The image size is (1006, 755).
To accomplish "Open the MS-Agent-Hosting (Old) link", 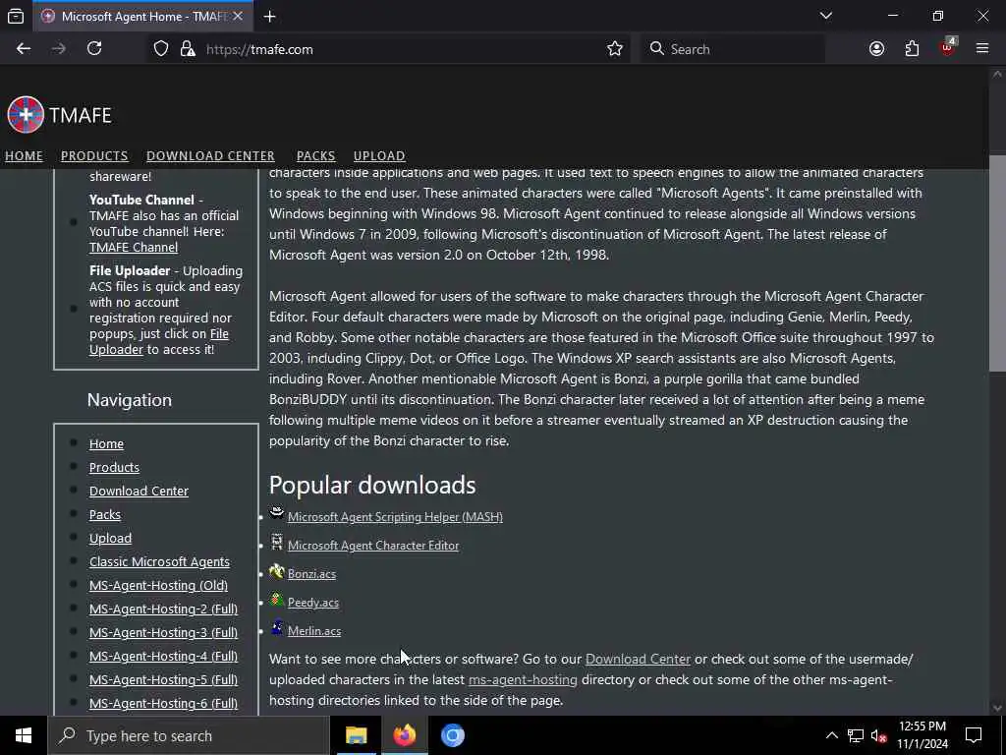I will coord(158,586).
